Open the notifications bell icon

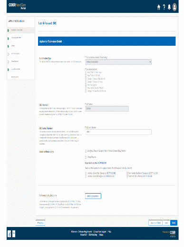tap(169, 7)
